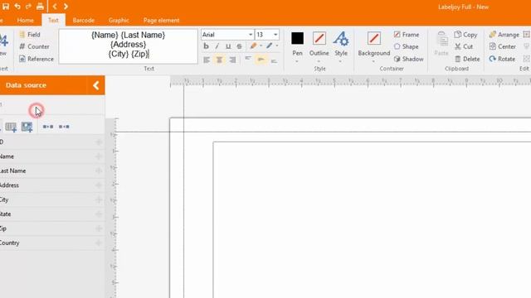Image resolution: width=531 pixels, height=298 pixels.
Task: Rotate the selected element
Action: (x=502, y=59)
